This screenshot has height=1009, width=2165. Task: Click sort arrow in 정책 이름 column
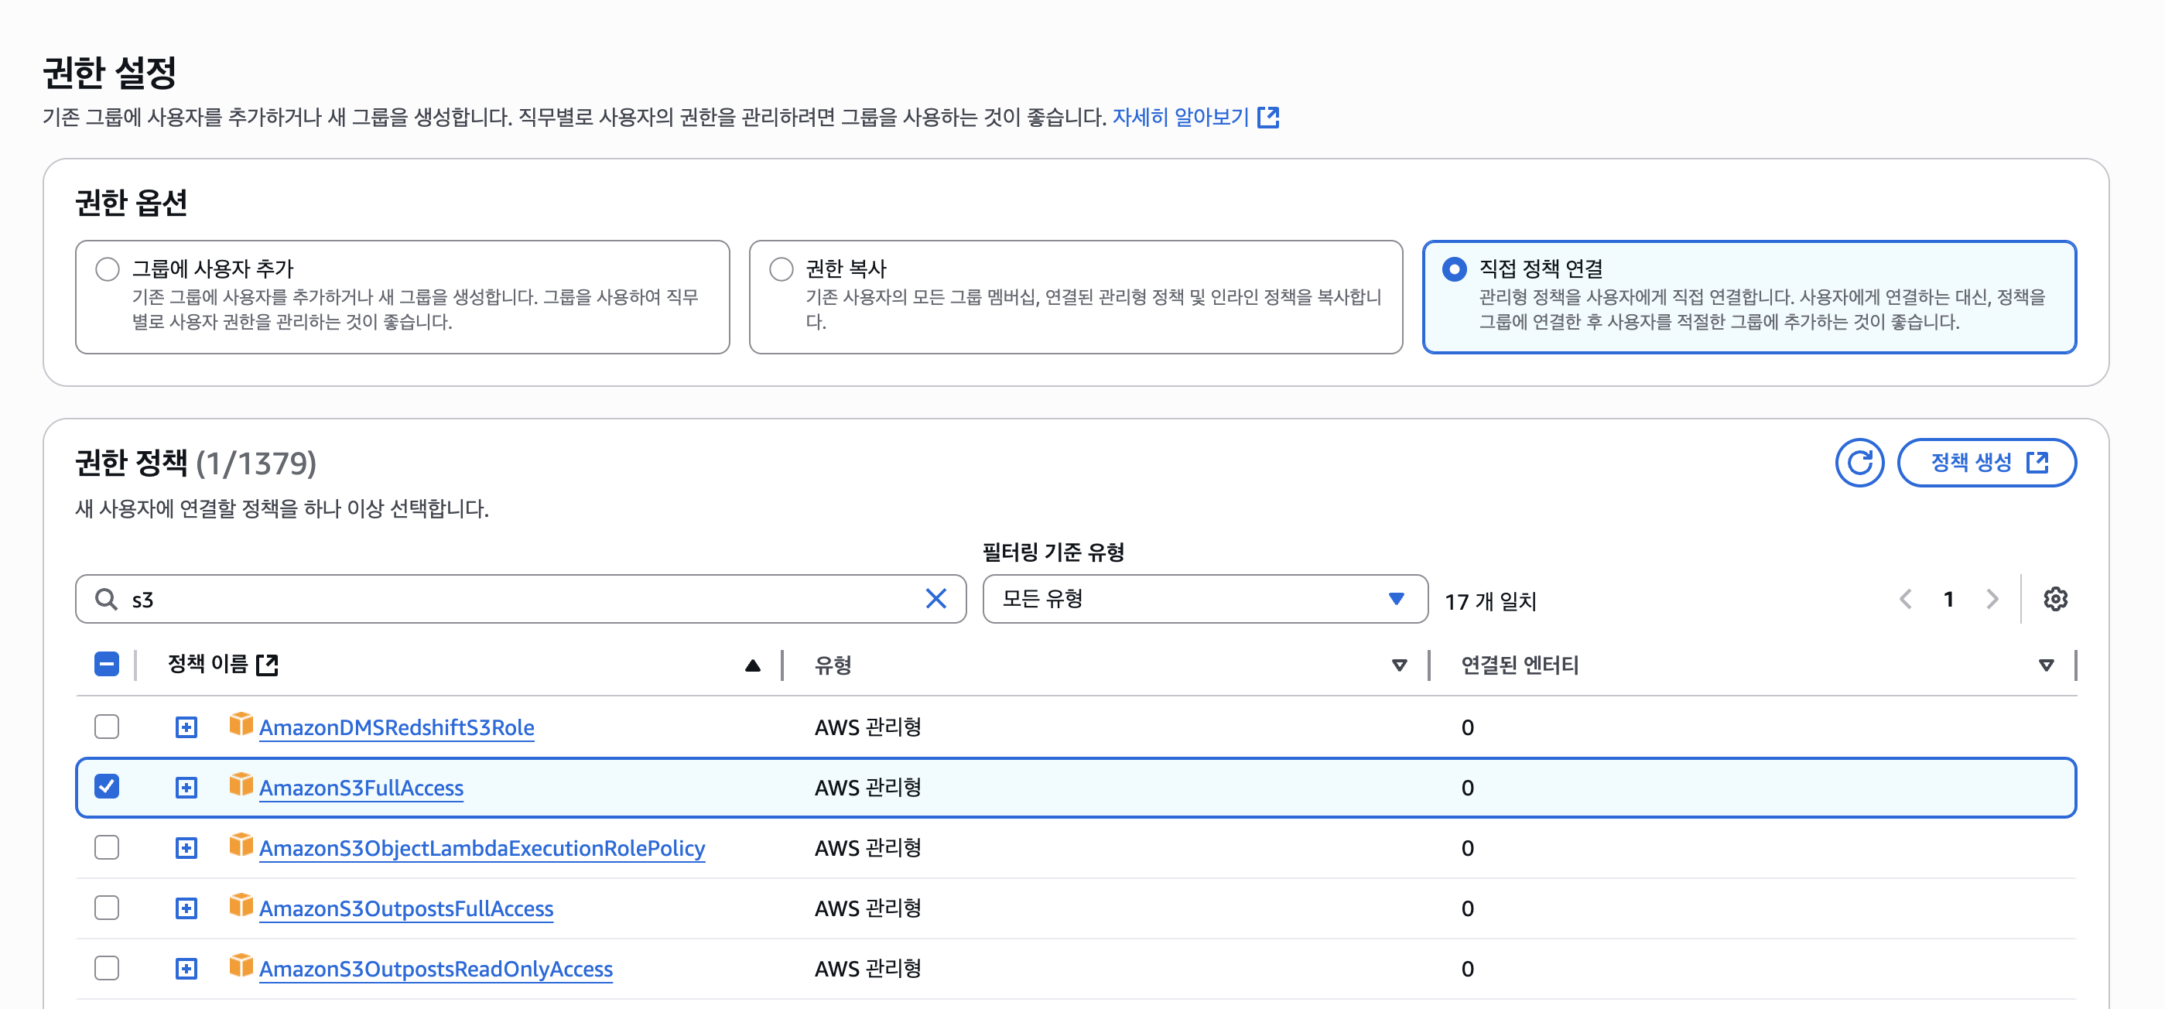tap(752, 665)
